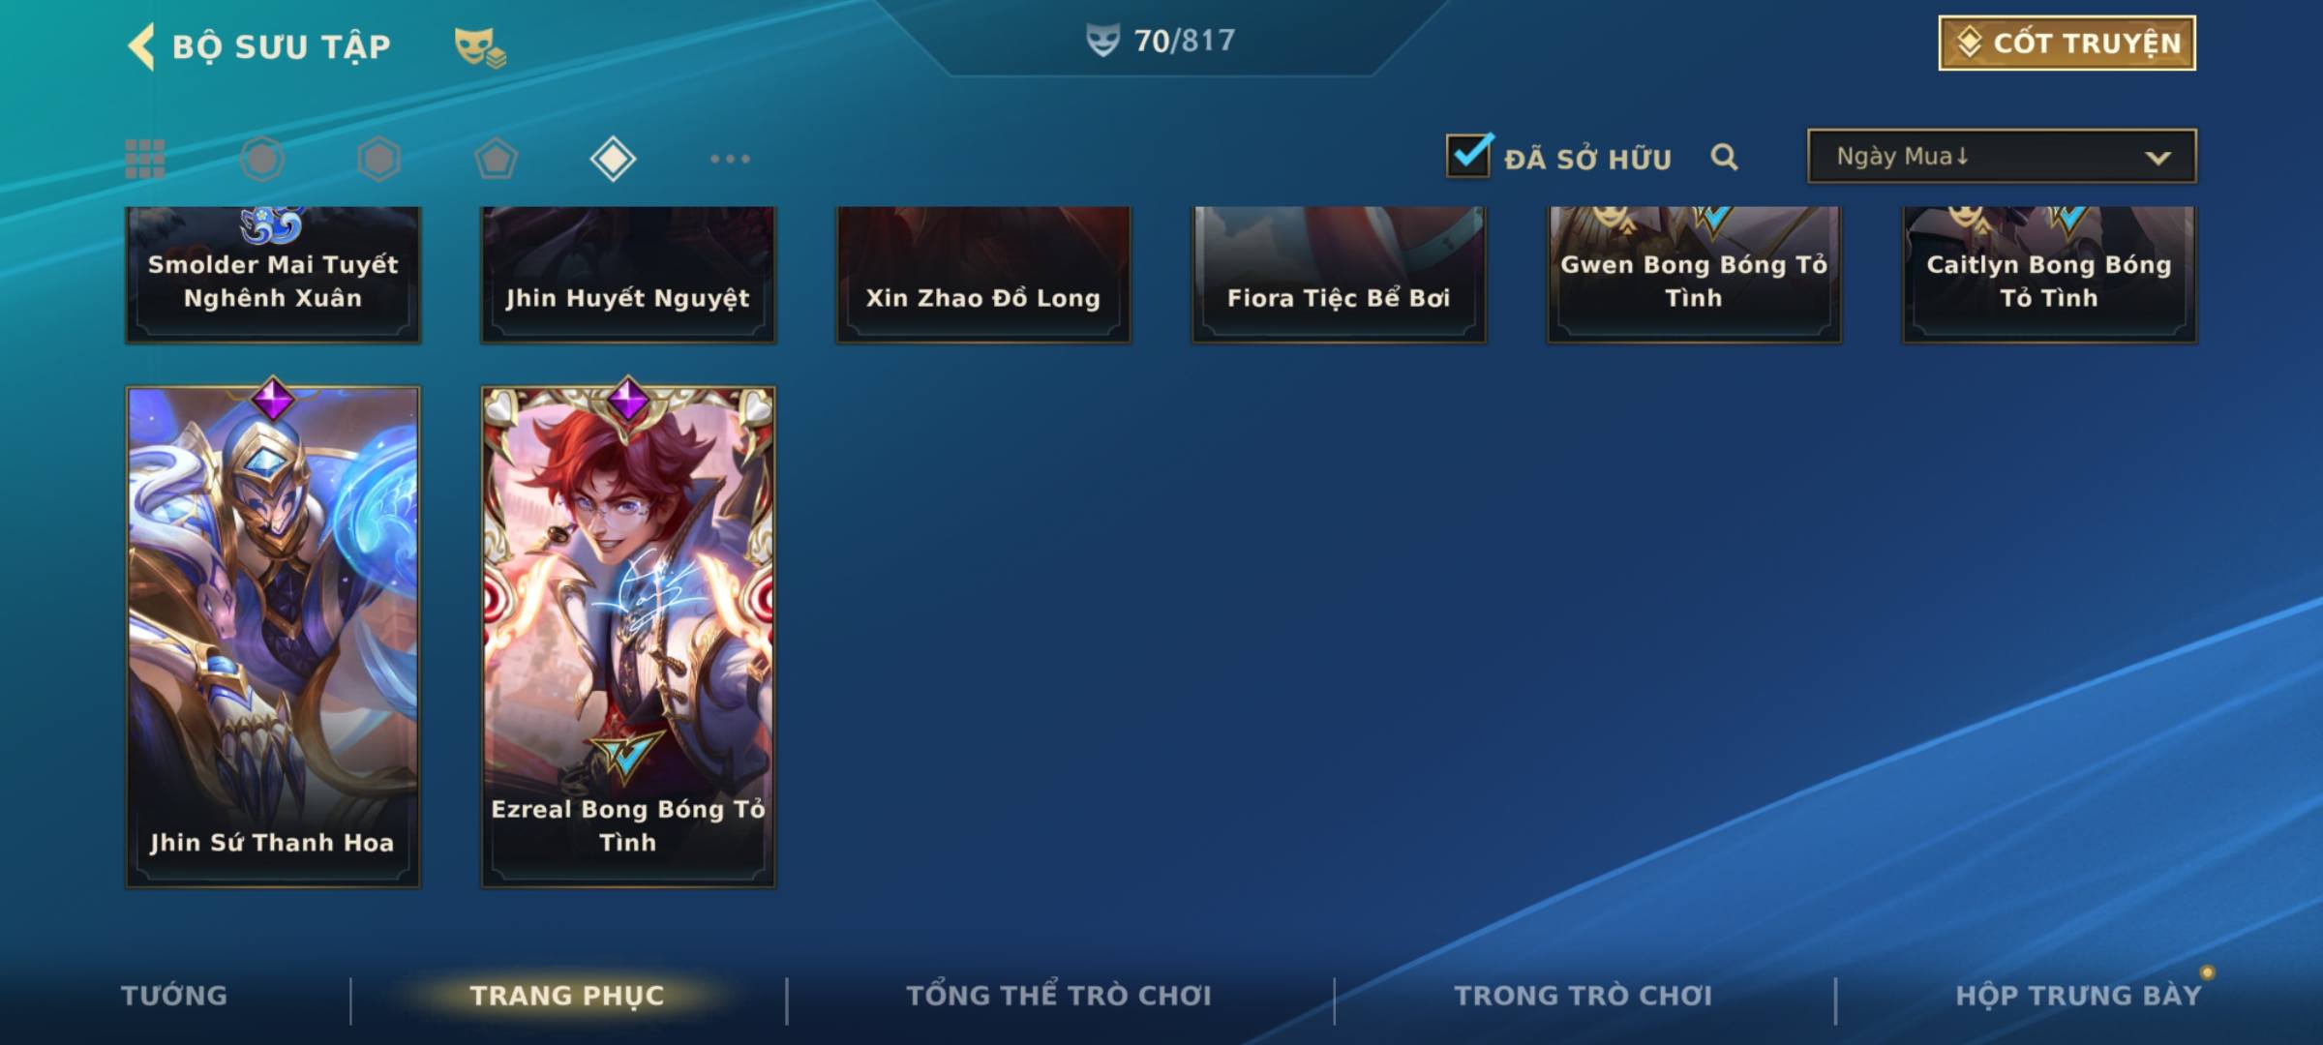
Task: Open the Hộp Trưng Bày tab
Action: pyautogui.click(x=2078, y=996)
